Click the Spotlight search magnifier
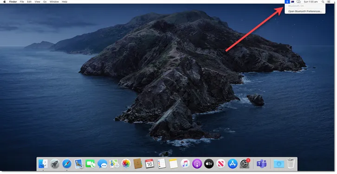 pos(323,2)
